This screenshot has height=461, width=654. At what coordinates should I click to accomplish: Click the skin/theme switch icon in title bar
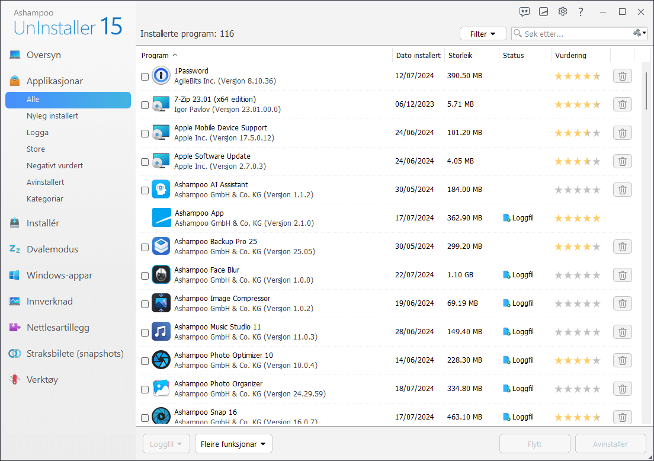point(543,12)
